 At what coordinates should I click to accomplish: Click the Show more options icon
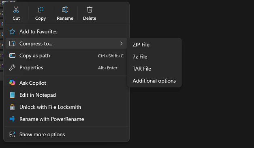tap(12, 134)
